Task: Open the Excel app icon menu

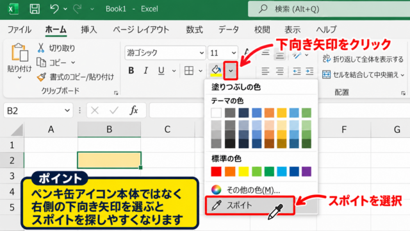Action: 13,9
